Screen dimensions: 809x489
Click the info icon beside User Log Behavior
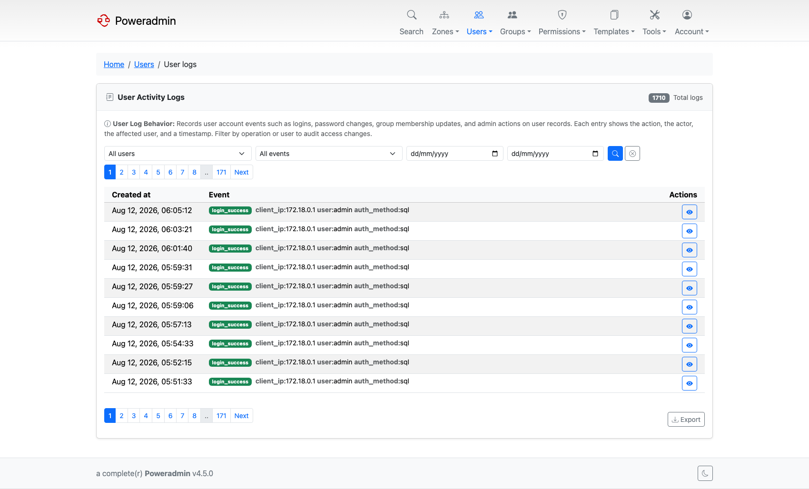coord(108,124)
